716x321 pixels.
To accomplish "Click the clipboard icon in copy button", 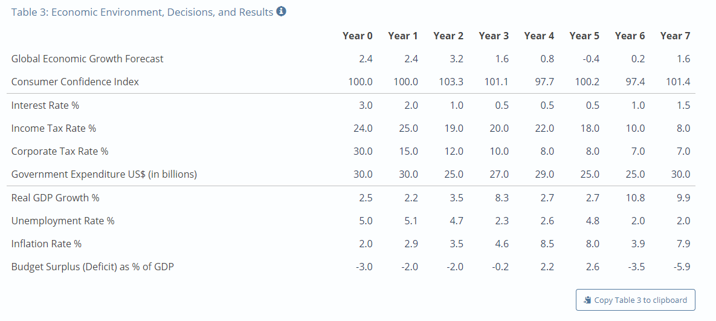I will [588, 300].
